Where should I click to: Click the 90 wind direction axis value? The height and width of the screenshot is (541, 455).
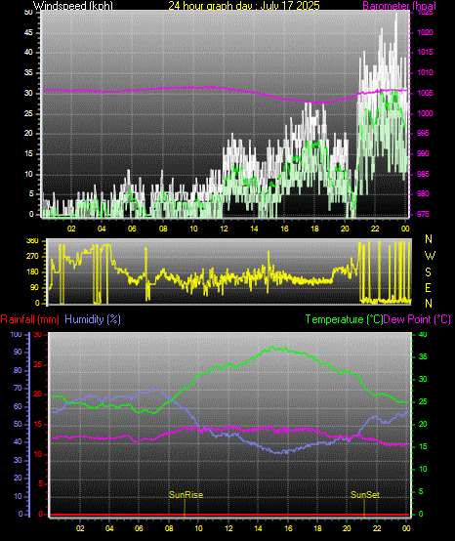(x=34, y=288)
